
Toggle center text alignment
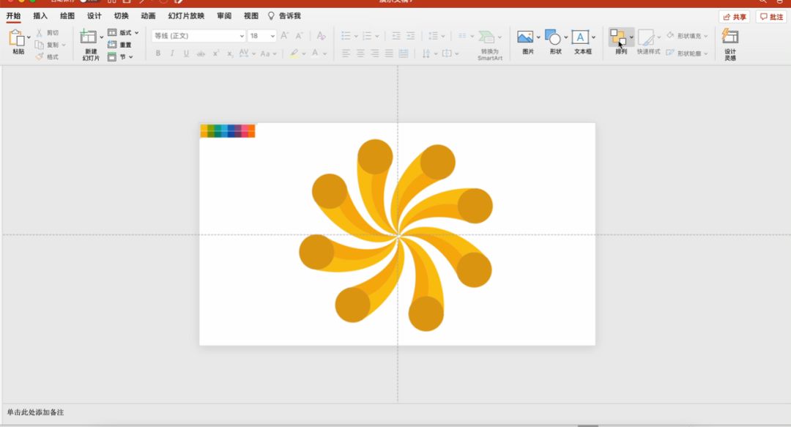pyautogui.click(x=360, y=53)
